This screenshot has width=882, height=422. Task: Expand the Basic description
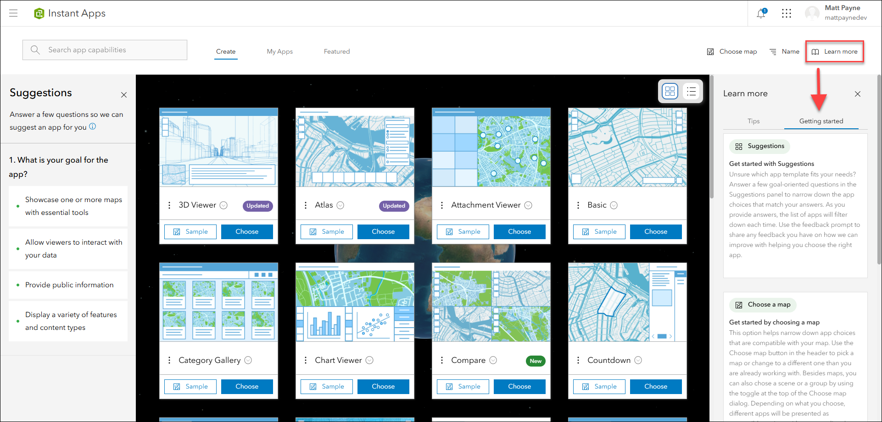click(x=614, y=205)
